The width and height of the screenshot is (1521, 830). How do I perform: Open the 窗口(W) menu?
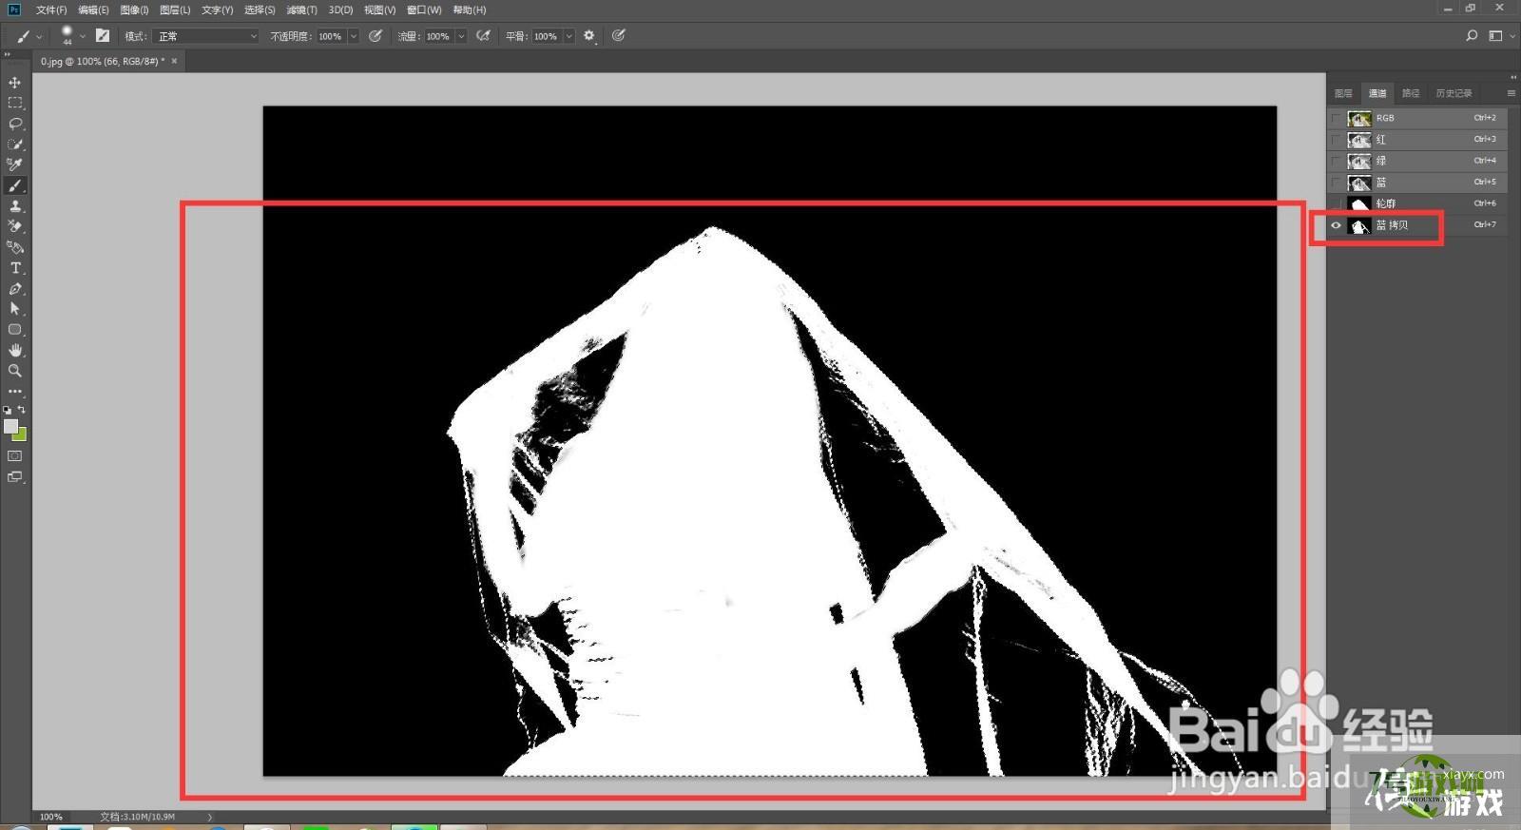[424, 10]
